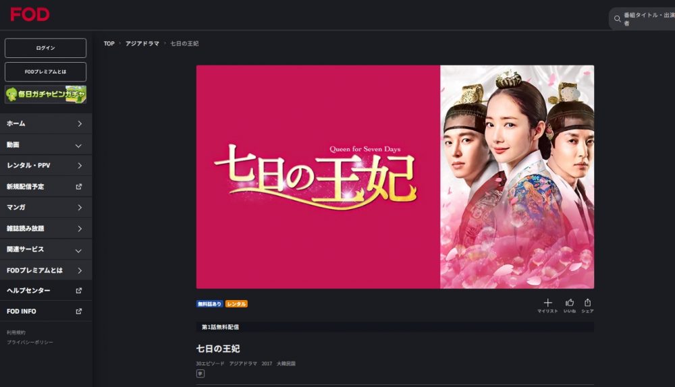
Task: Open the share icon
Action: [x=588, y=302]
